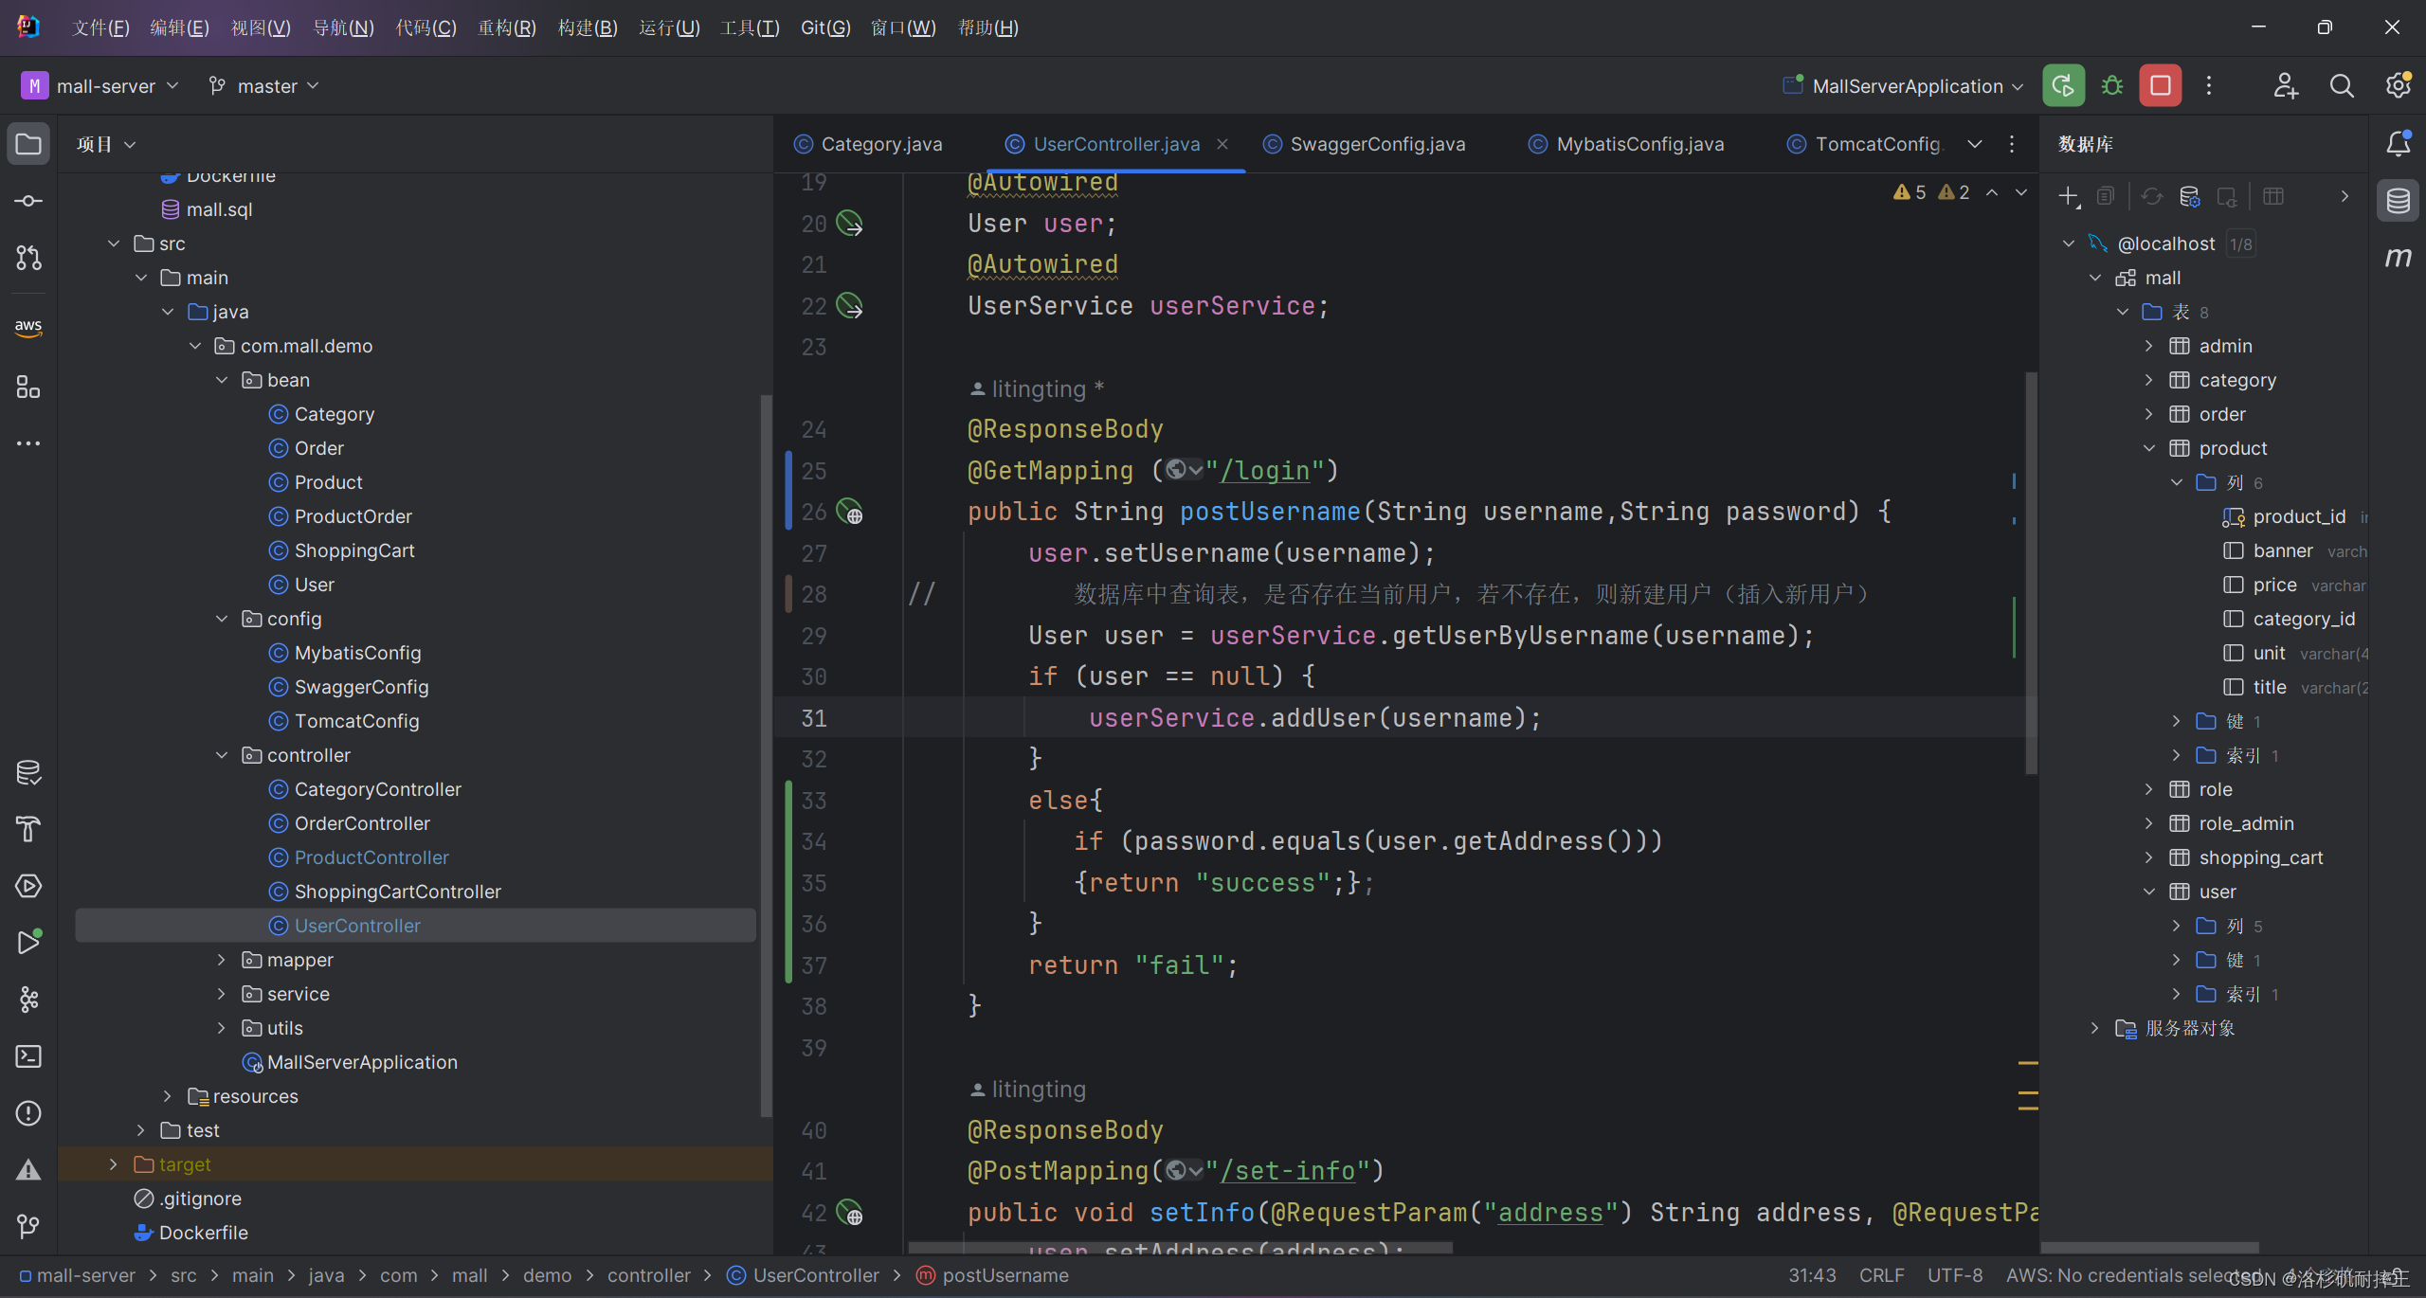Open the Database sidebar icon
The height and width of the screenshot is (1298, 2426).
pyautogui.click(x=2399, y=201)
